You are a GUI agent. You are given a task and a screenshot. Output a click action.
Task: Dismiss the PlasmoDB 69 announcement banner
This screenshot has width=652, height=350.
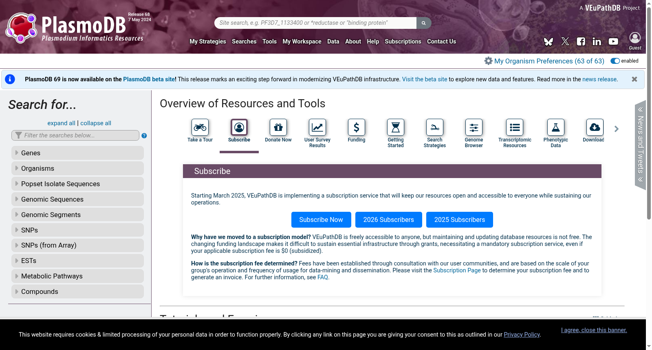(x=634, y=79)
